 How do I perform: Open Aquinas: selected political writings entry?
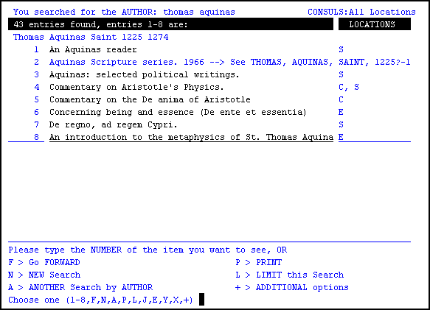tap(145, 74)
